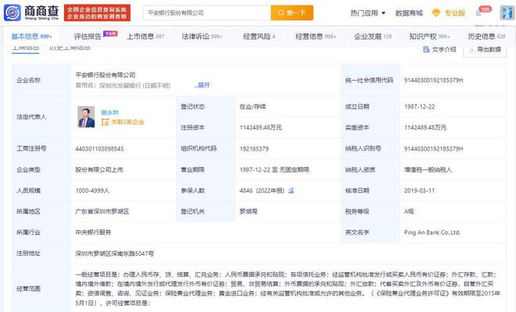Click the legal representative's photo
The height and width of the screenshot is (312, 516).
pos(84,117)
